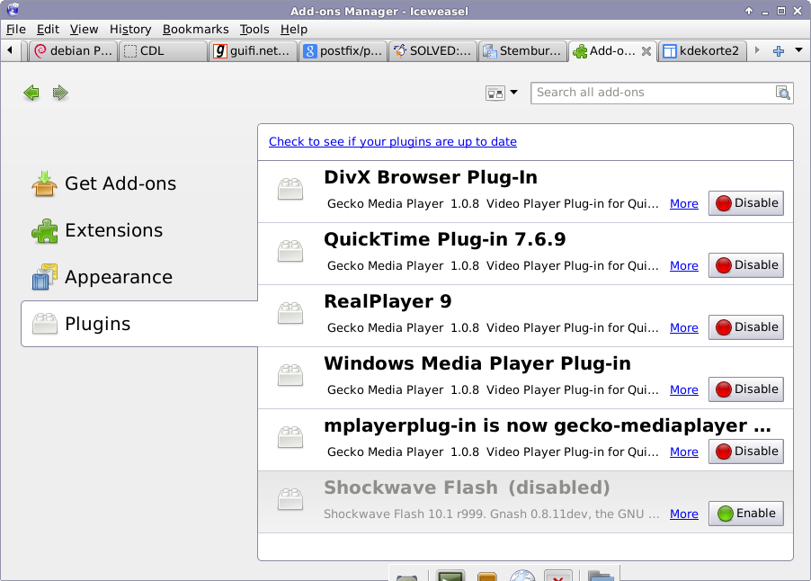This screenshot has height=581, width=811.
Task: Open the add-ons tools dropdown
Action: point(501,94)
